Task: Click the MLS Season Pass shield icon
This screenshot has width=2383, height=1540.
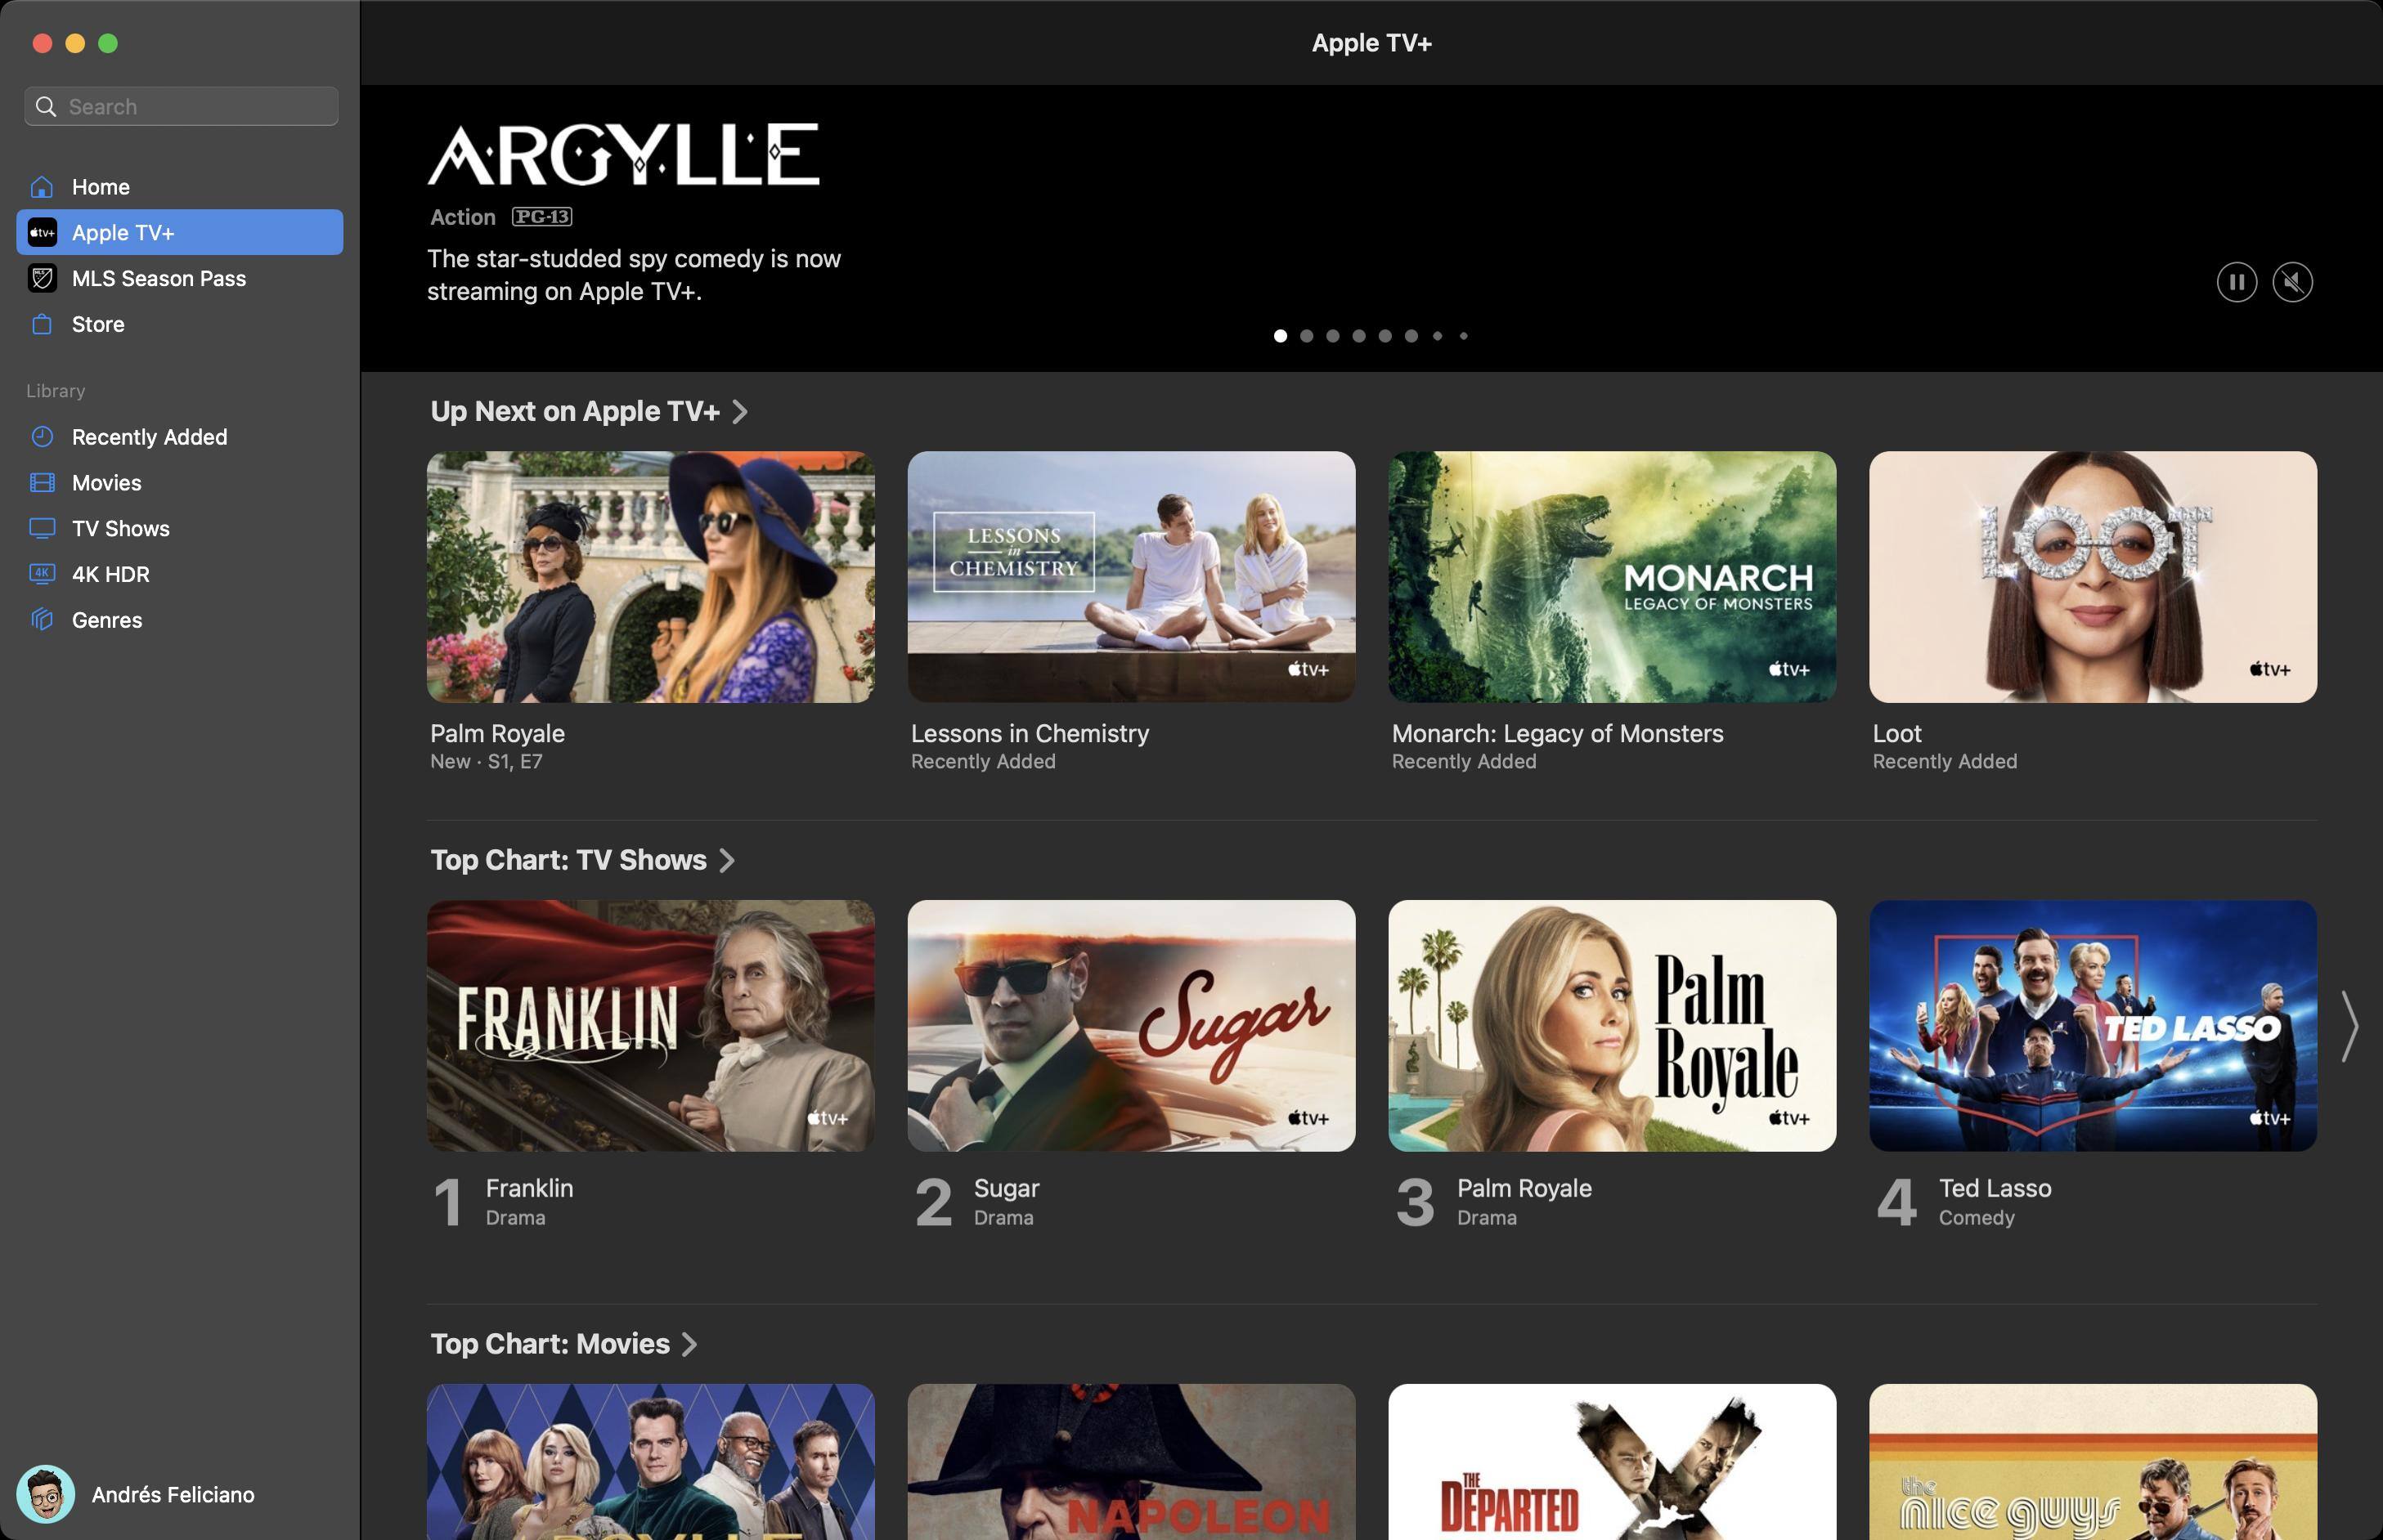Action: pyautogui.click(x=42, y=278)
